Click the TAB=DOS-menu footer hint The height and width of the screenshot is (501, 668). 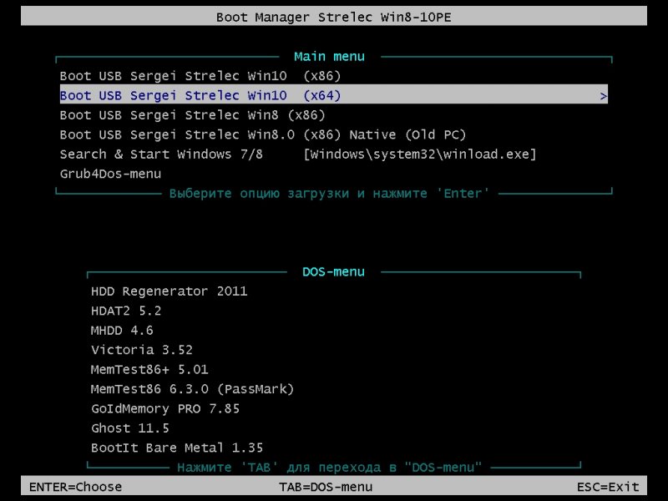pyautogui.click(x=326, y=487)
